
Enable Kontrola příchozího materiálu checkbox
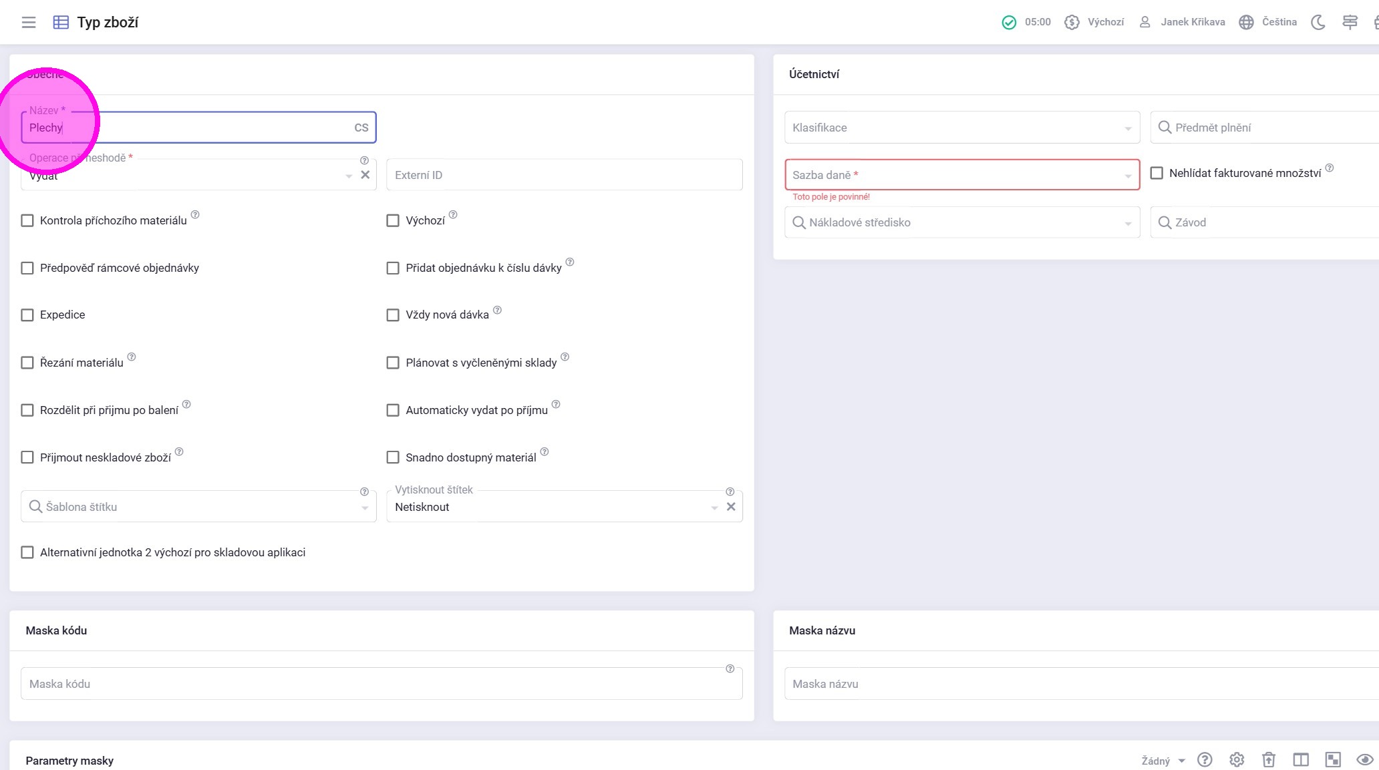27,220
